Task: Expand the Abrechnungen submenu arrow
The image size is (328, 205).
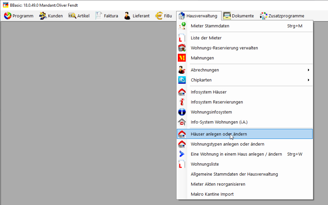Action: pyautogui.click(x=309, y=70)
